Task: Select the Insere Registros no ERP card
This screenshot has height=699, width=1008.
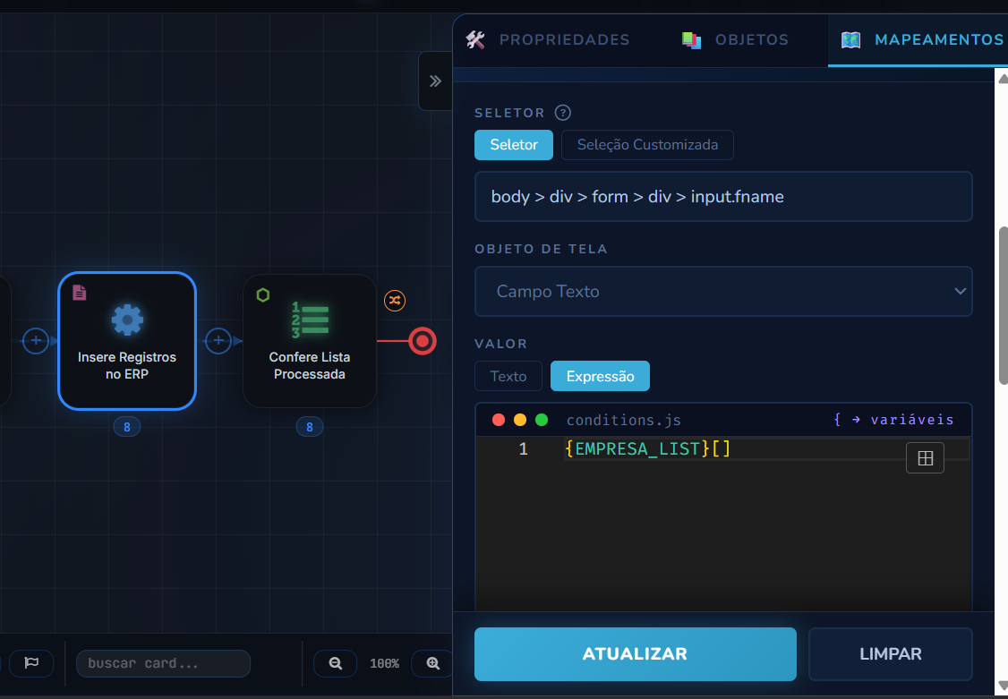Action: [127, 341]
